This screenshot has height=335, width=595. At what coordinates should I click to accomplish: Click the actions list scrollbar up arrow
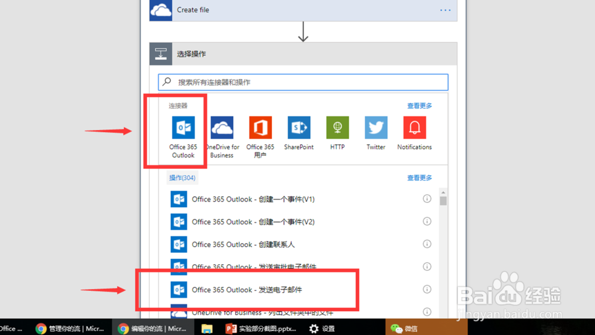coord(443,192)
